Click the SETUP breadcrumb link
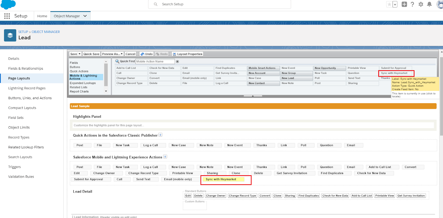Viewport: 443px width, 218px height. [23, 32]
